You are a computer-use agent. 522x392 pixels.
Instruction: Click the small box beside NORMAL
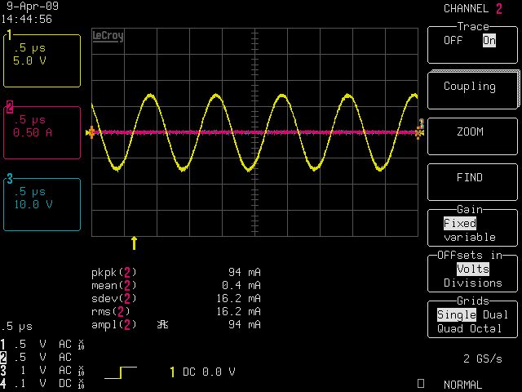click(421, 384)
